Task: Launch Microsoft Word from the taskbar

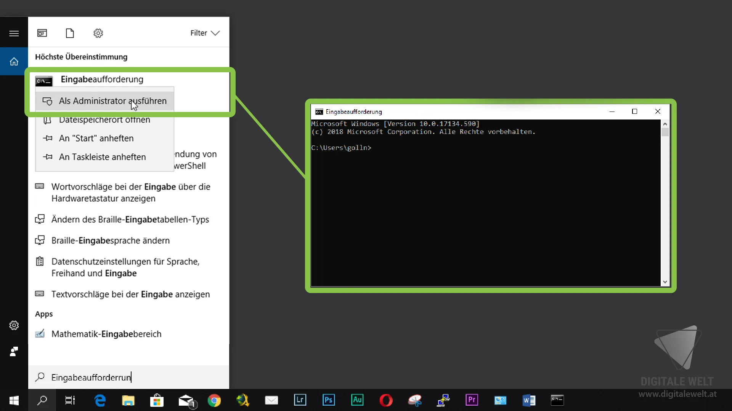Action: point(529,400)
